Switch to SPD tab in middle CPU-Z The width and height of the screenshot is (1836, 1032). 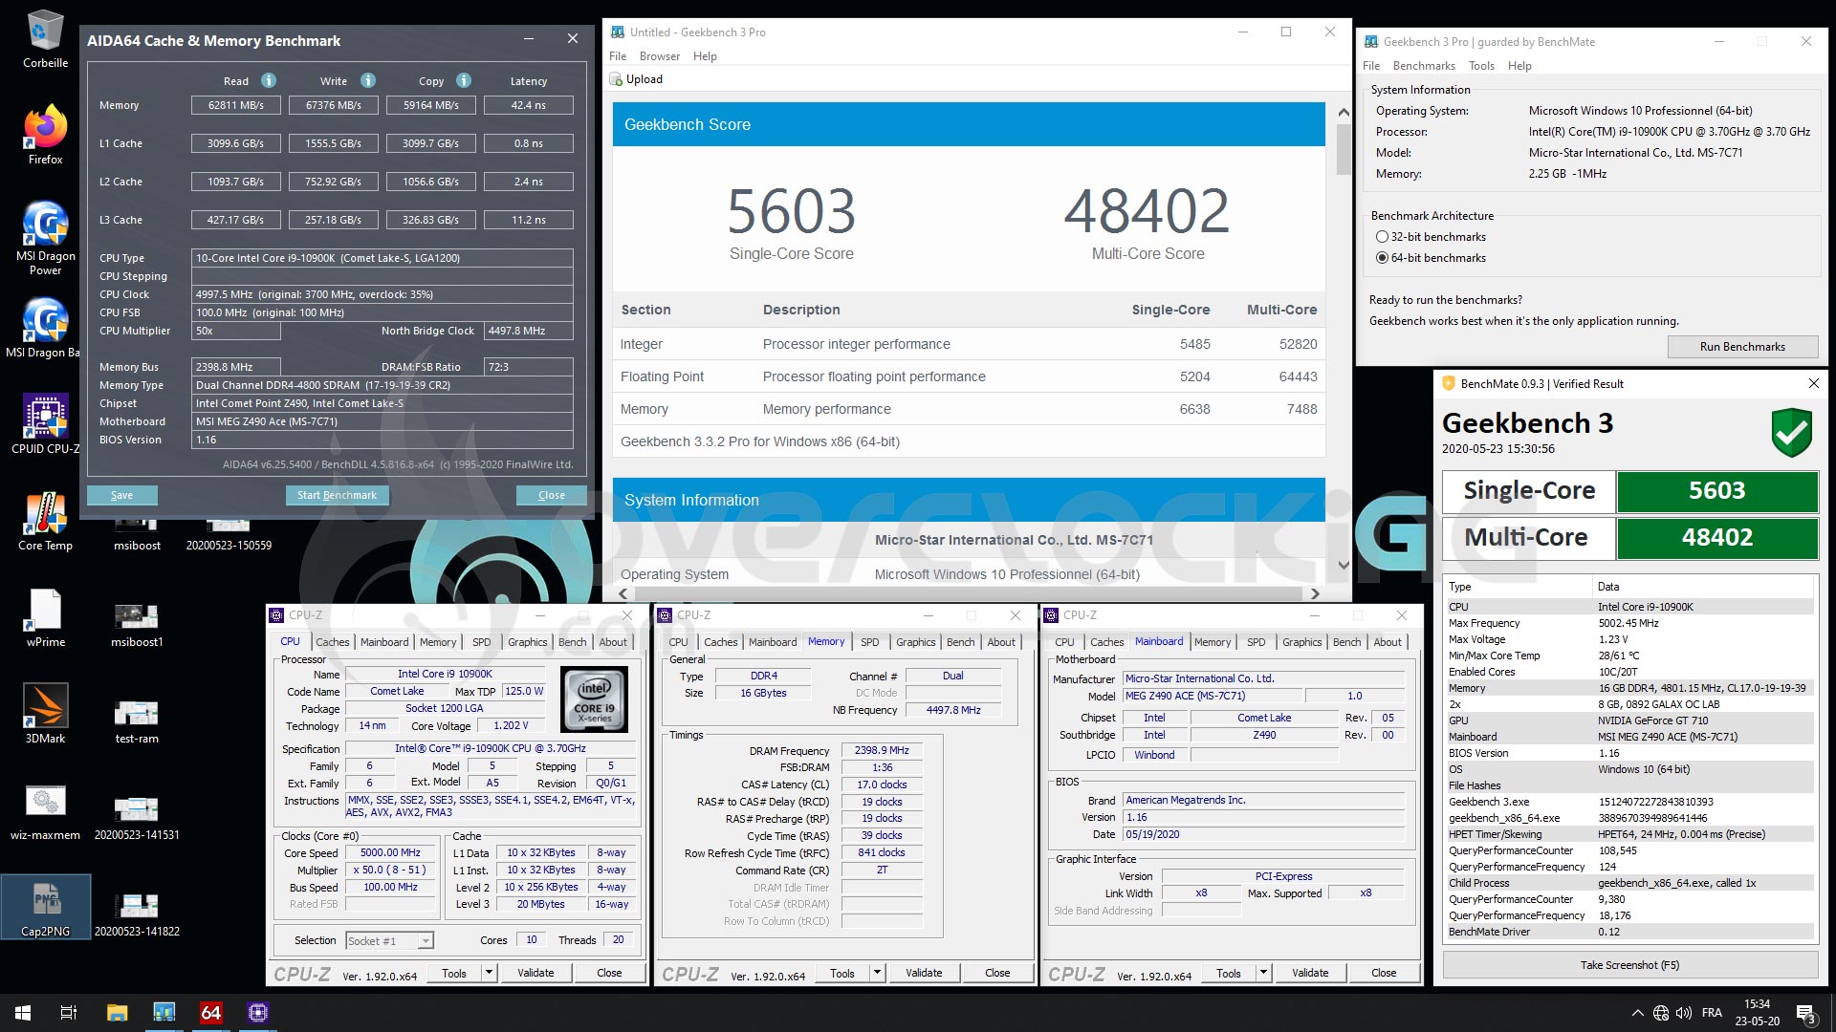pos(869,642)
